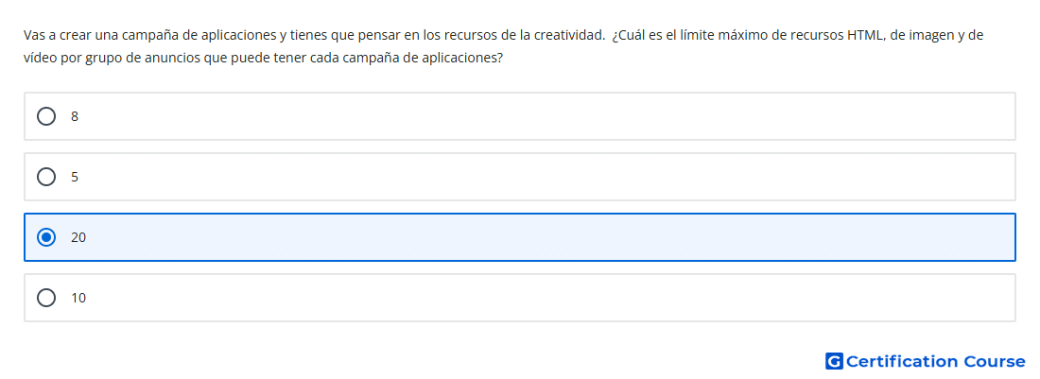The height and width of the screenshot is (379, 1040).
Task: Select the radio button for 5
Action: 46,177
